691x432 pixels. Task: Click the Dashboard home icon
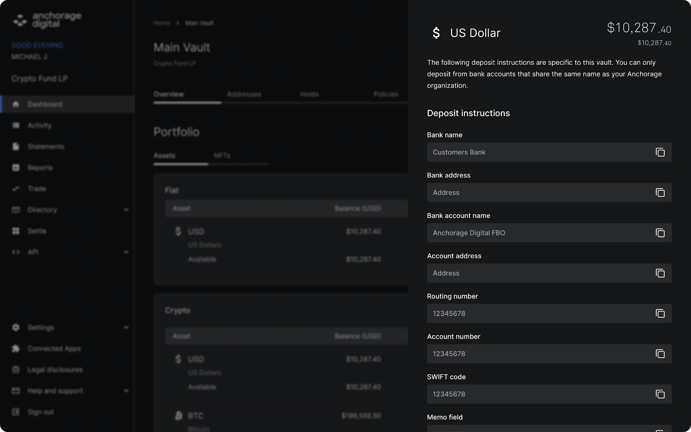tap(16, 104)
